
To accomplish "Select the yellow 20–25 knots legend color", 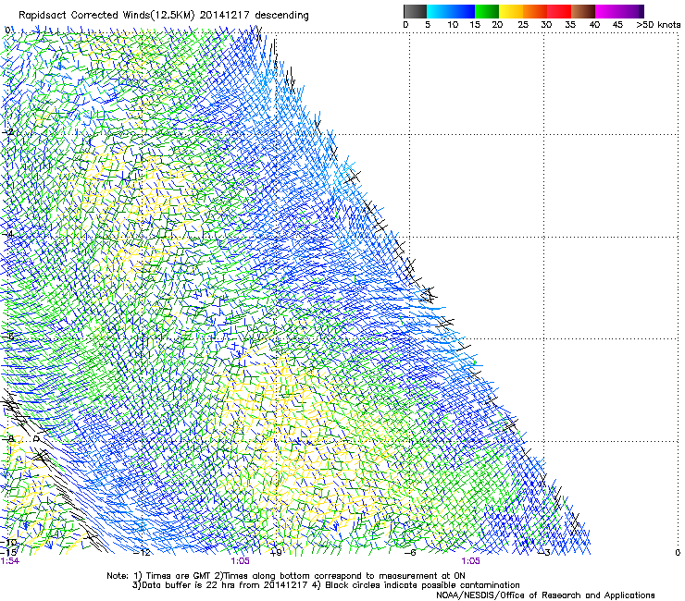I will tap(511, 11).
